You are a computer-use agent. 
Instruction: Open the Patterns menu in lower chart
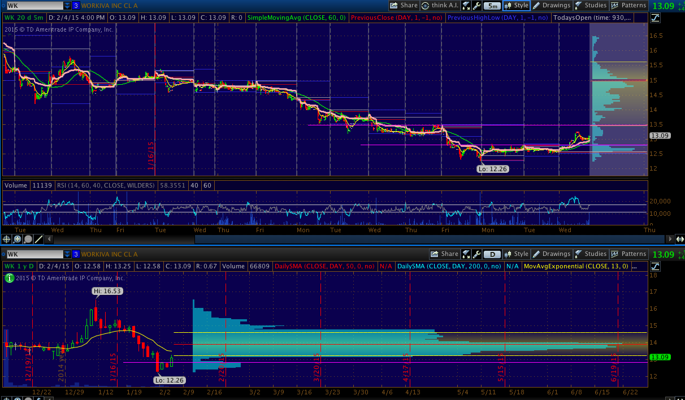point(628,254)
